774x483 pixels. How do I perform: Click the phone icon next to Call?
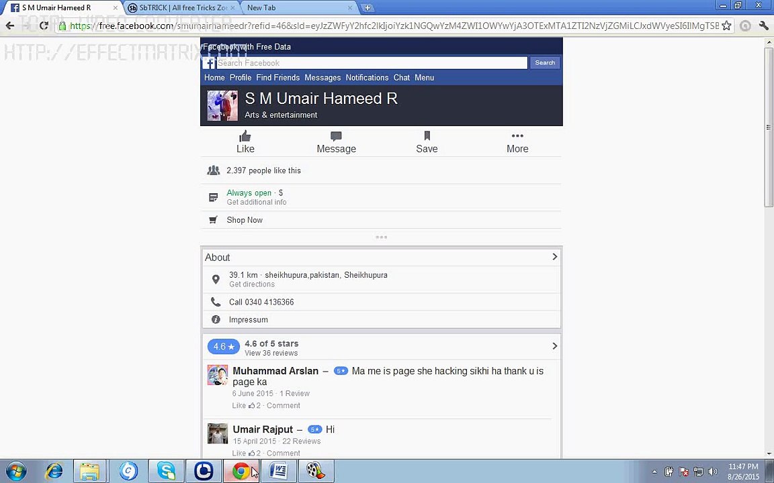click(216, 302)
